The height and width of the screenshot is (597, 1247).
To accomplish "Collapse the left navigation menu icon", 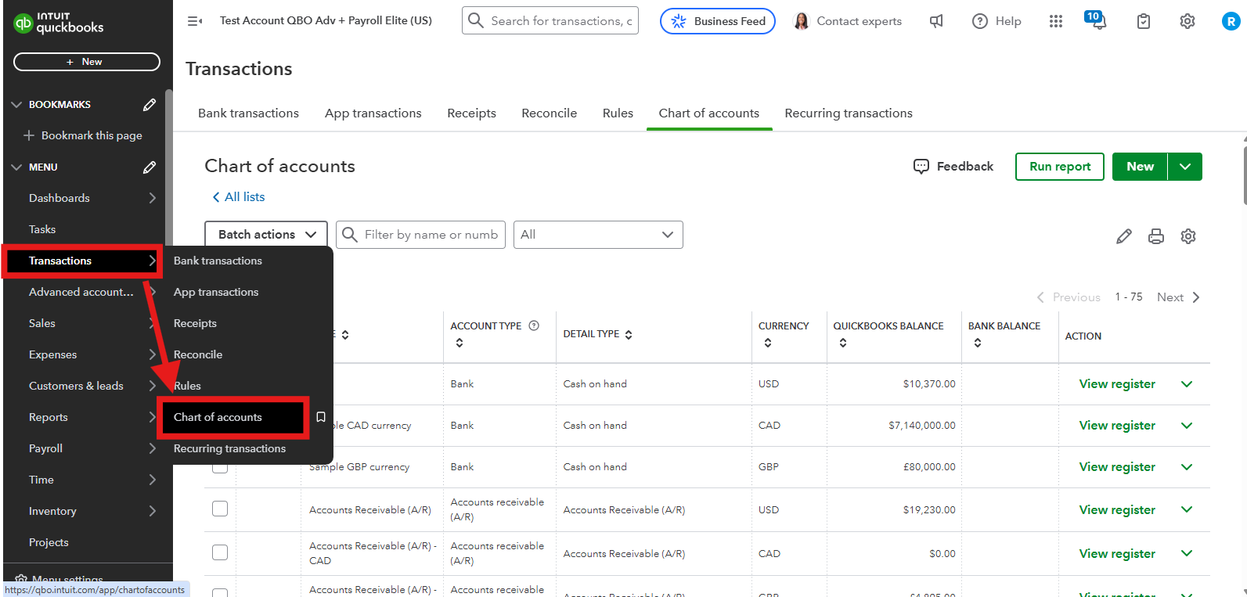I will pos(195,21).
